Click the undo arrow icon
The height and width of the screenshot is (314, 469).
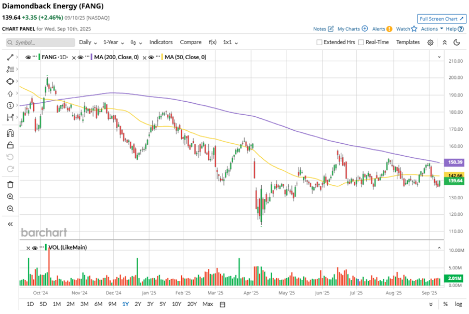coord(10,157)
